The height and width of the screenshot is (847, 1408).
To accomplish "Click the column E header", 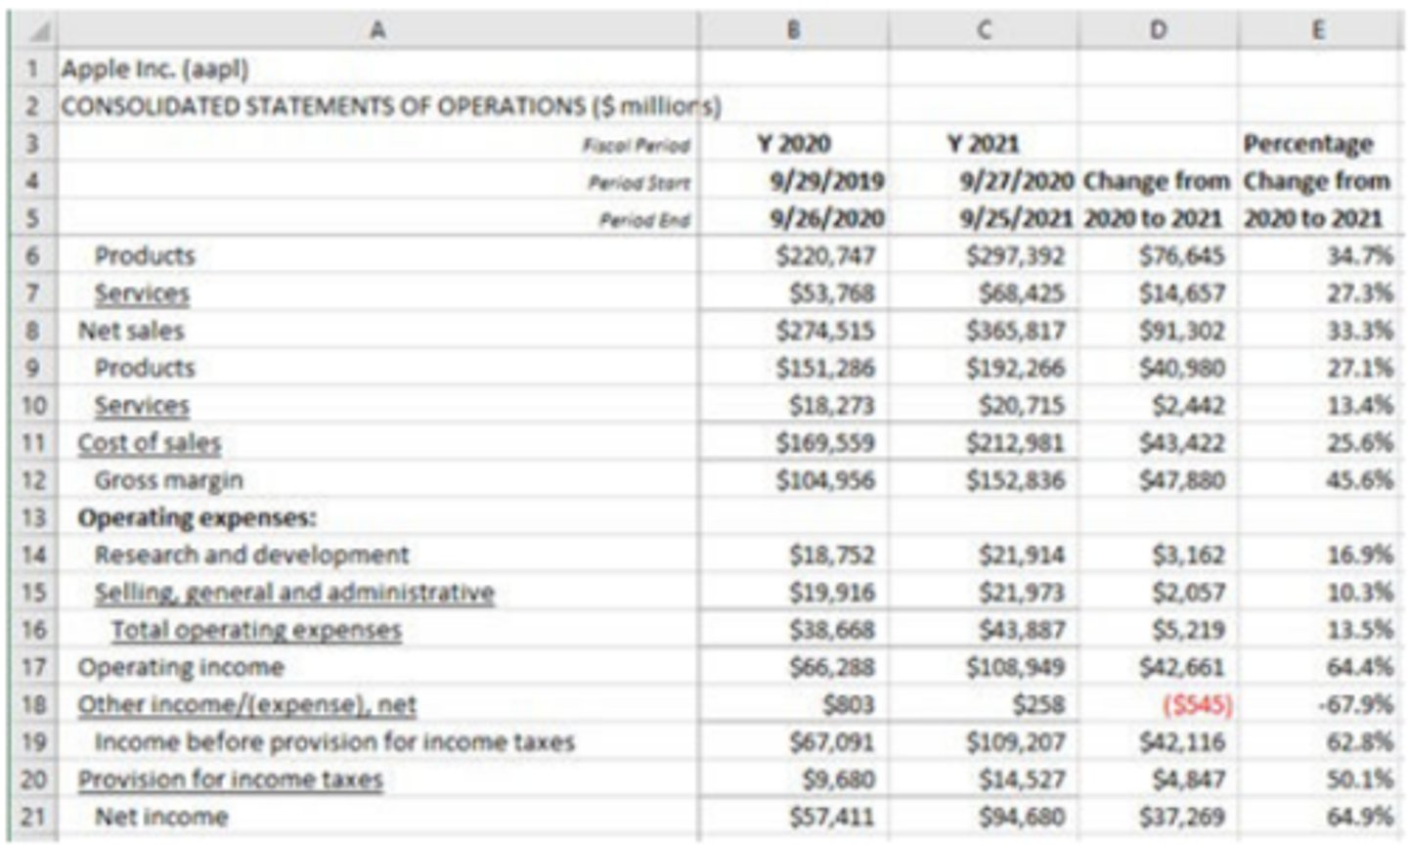I will pos(1318,30).
